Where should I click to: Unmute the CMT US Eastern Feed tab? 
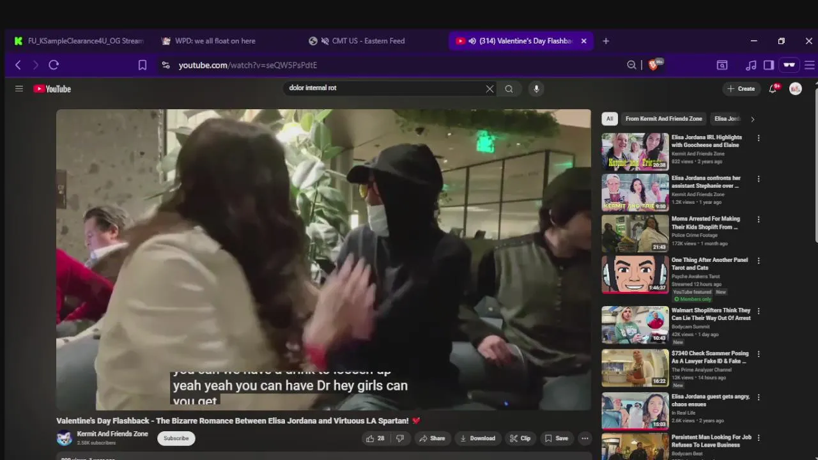tap(325, 41)
